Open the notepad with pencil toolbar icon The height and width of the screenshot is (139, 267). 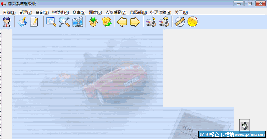tap(22, 22)
